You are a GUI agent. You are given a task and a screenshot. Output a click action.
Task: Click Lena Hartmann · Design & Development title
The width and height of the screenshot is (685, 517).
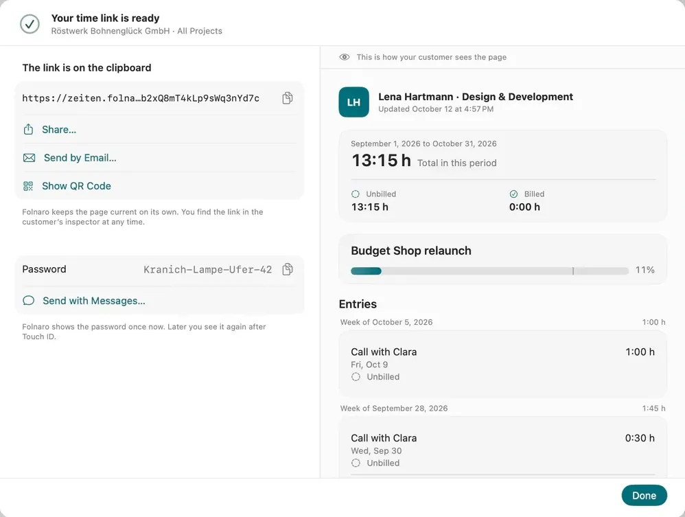click(476, 97)
